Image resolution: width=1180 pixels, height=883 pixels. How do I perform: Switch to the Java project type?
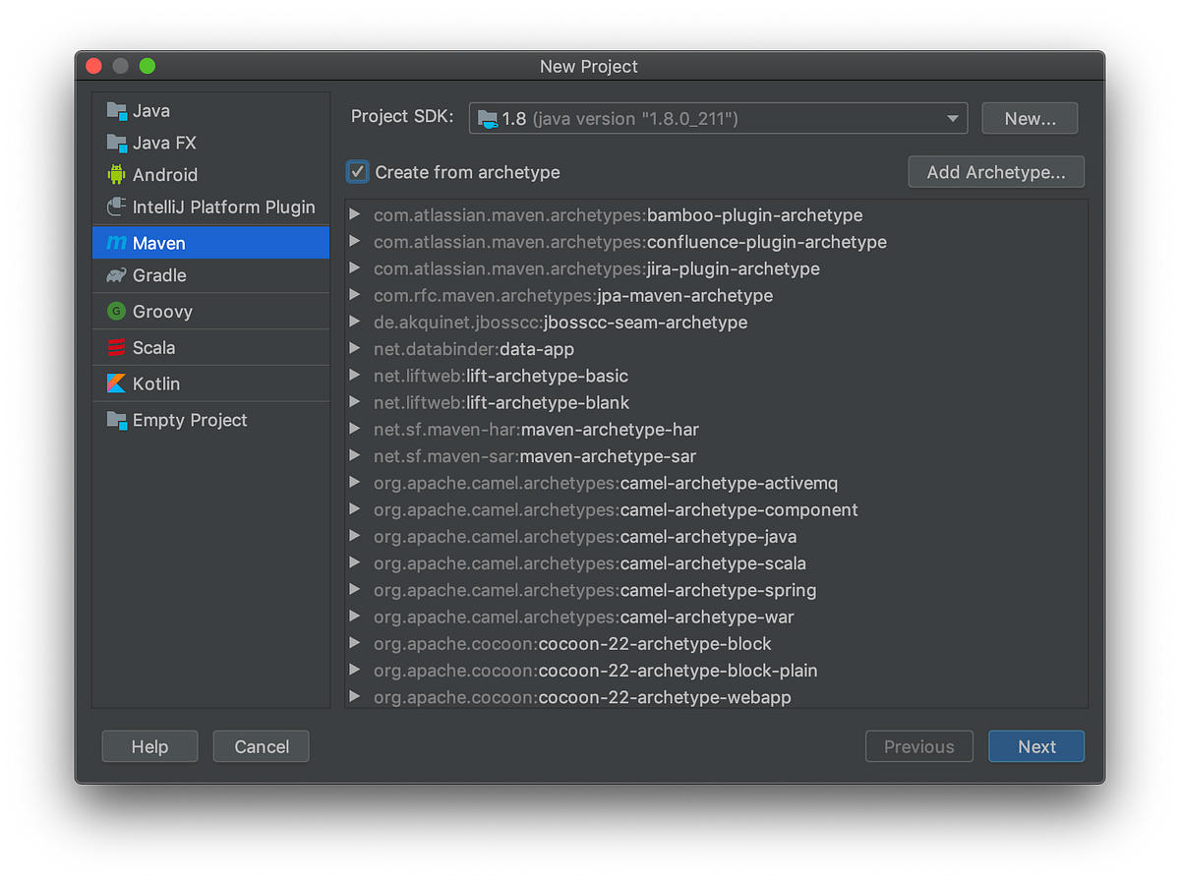click(x=152, y=111)
